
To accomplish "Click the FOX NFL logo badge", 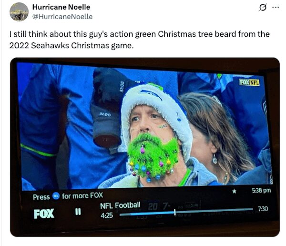I will pos(249,82).
